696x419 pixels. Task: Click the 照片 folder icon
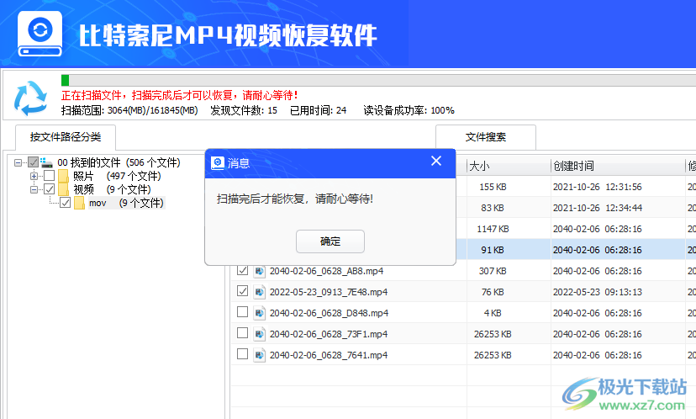(64, 176)
